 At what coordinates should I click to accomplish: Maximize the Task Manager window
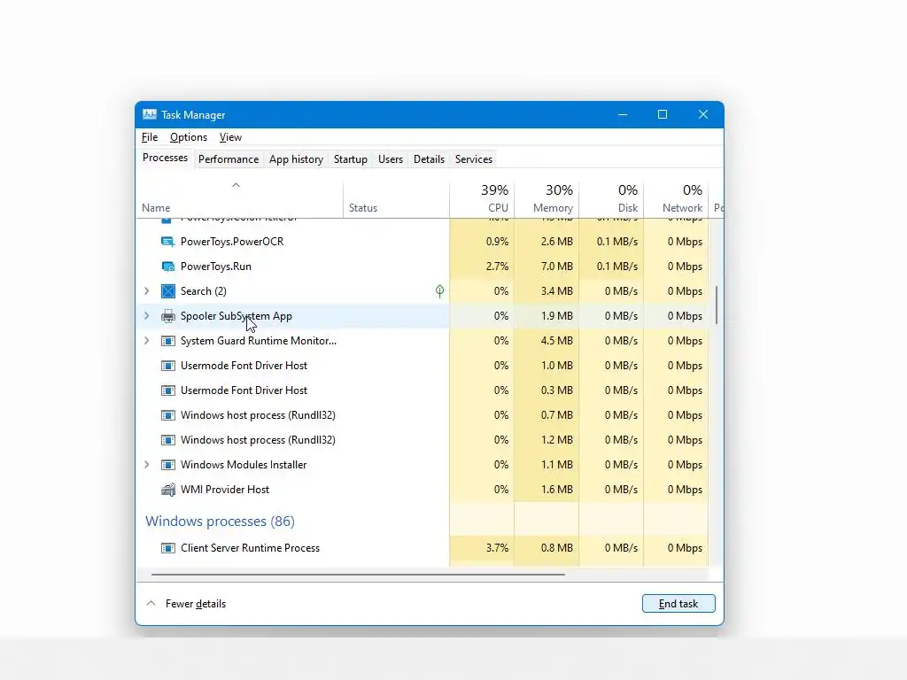[663, 114]
